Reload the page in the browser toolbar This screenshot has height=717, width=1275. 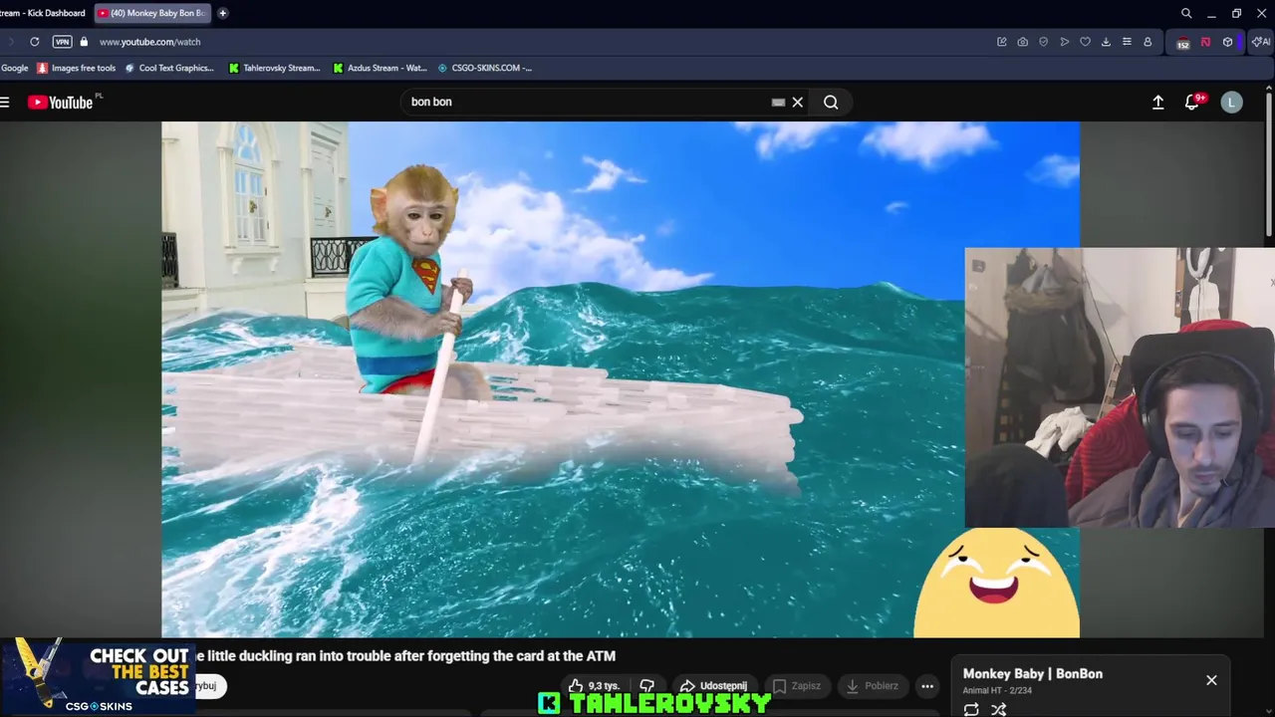tap(35, 42)
